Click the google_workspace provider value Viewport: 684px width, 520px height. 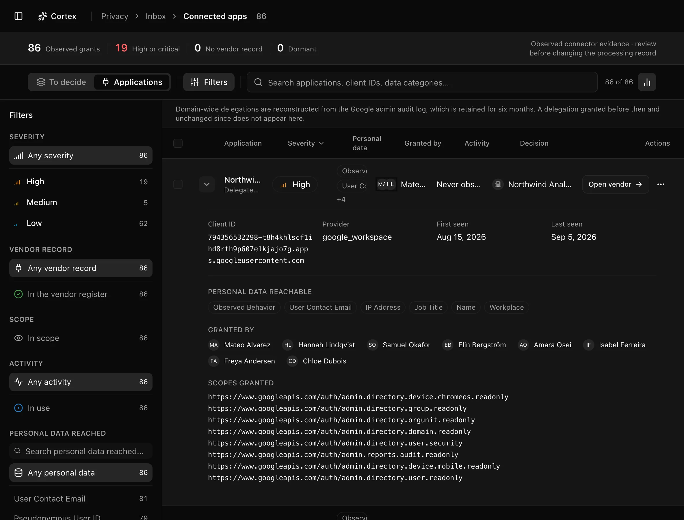357,237
